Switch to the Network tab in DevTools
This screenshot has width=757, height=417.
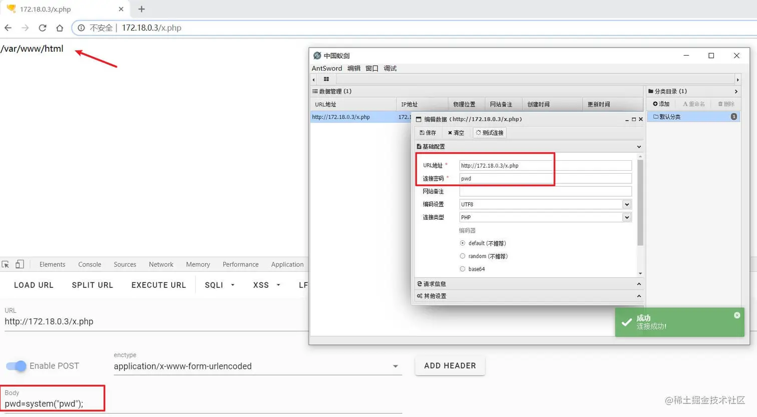(x=161, y=264)
